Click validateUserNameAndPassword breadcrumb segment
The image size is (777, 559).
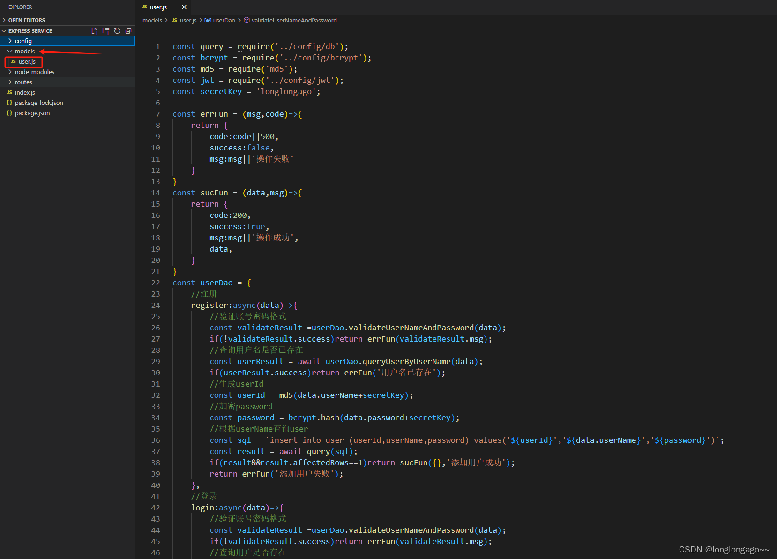(x=290, y=20)
